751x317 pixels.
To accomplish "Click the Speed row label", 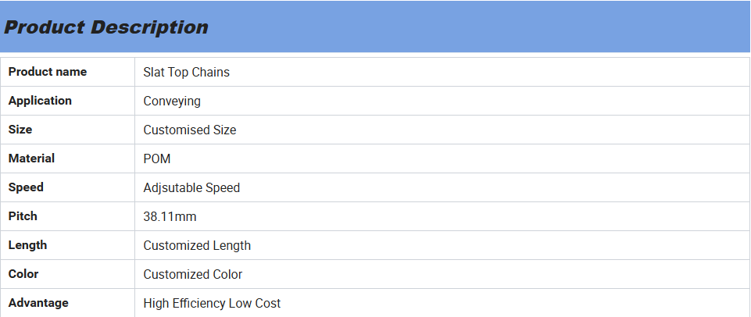I will coord(26,187).
